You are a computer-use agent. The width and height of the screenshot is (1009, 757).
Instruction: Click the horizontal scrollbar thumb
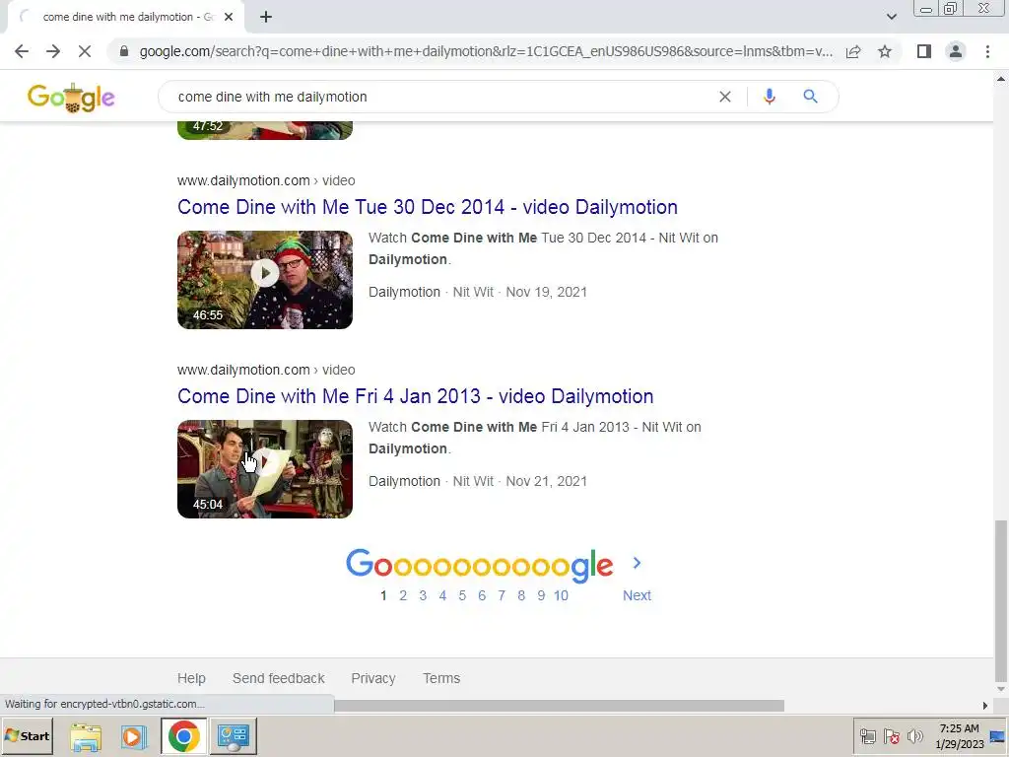[560, 706]
